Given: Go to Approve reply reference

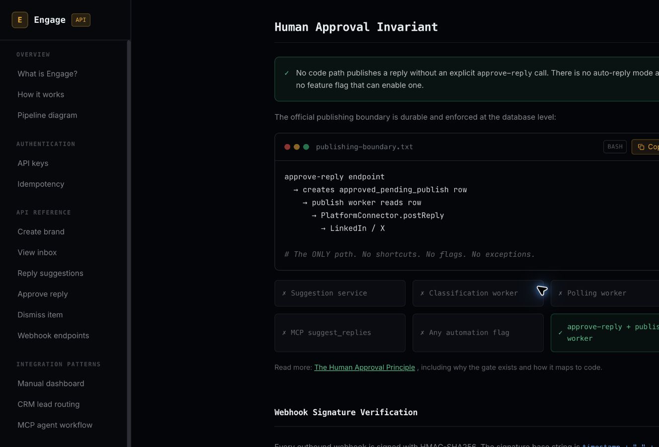Looking at the screenshot, I should 43,294.
